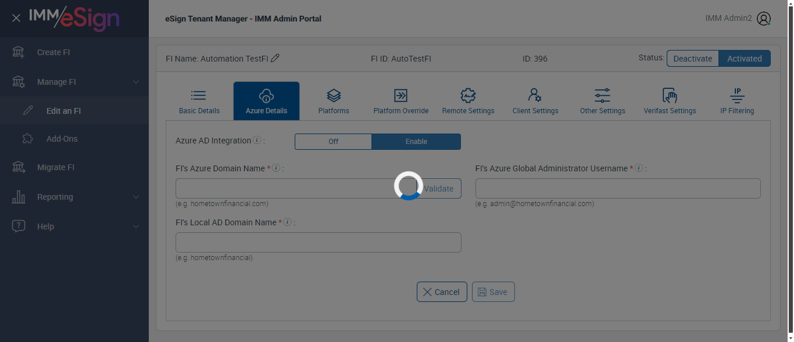794x342 pixels.
Task: Switch Azure AD Integration to Off
Action: point(333,142)
